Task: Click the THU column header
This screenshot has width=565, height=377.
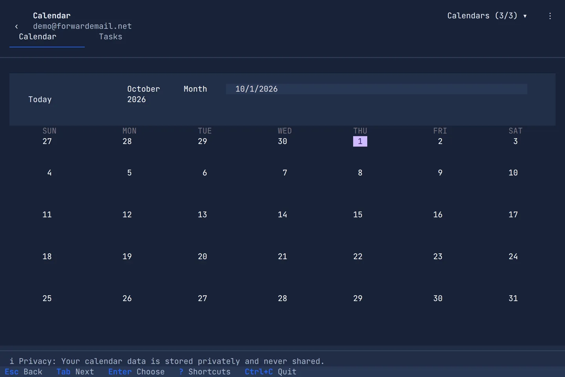Action: pos(360,131)
